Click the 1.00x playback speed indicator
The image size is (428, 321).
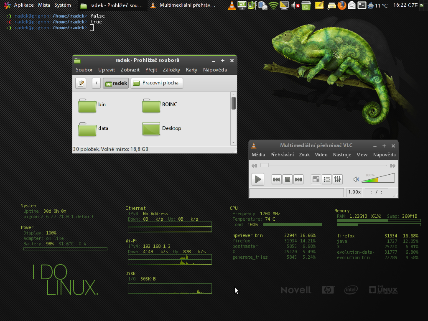tap(354, 192)
